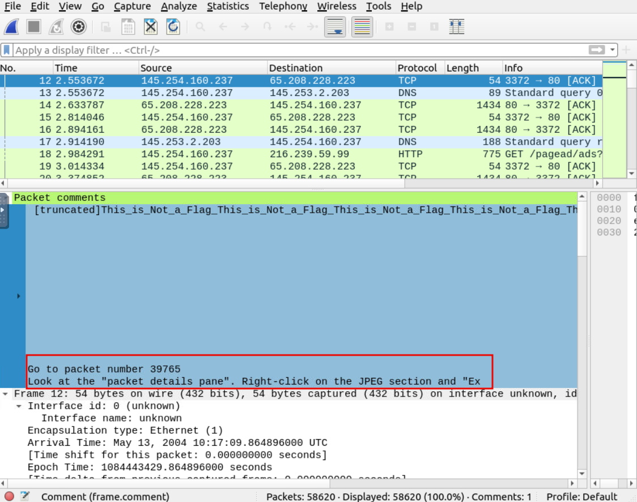Image resolution: width=637 pixels, height=502 pixels.
Task: Open capture file properties icon in status bar
Action: [25, 496]
